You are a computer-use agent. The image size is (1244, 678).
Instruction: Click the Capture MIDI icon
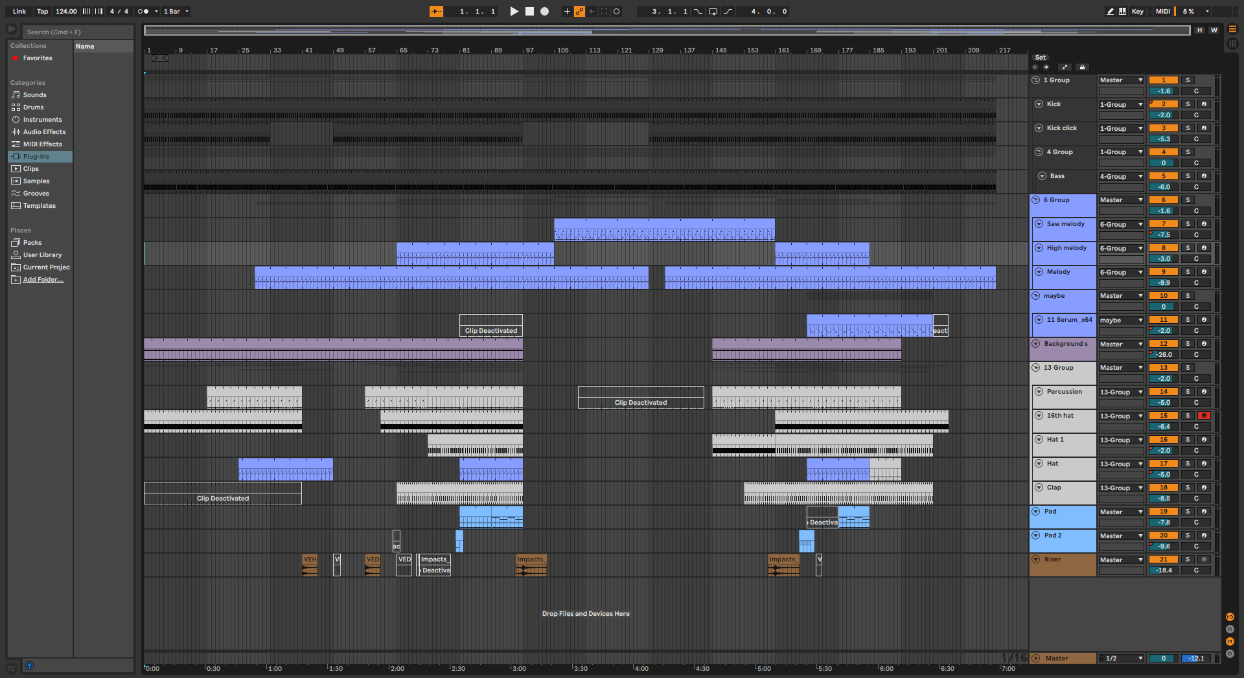605,11
